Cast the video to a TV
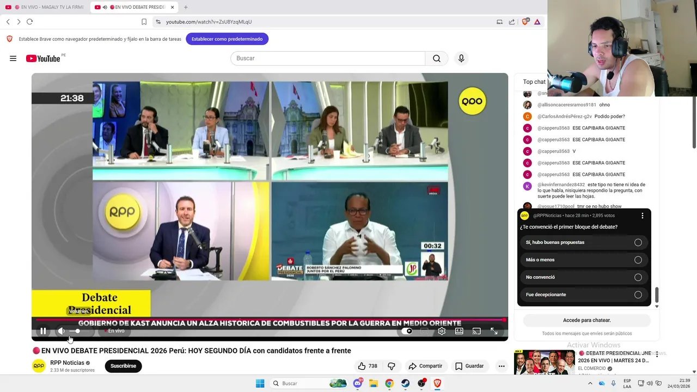 tap(476, 331)
